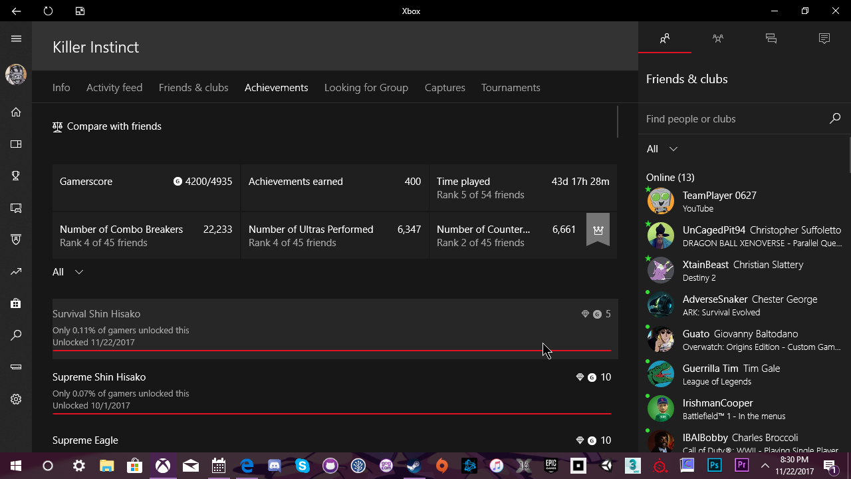Open the Supreme Eagle achievement
Viewport: 851px width, 479px height.
pos(335,440)
